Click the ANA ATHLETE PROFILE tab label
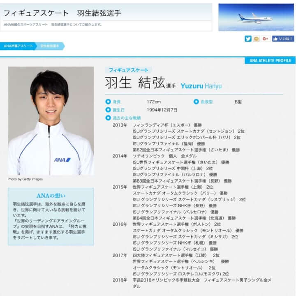 coord(270,61)
